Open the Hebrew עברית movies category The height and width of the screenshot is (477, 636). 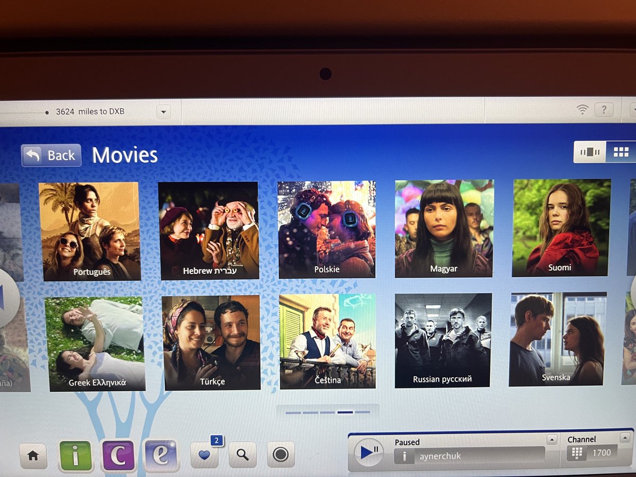coord(208,231)
